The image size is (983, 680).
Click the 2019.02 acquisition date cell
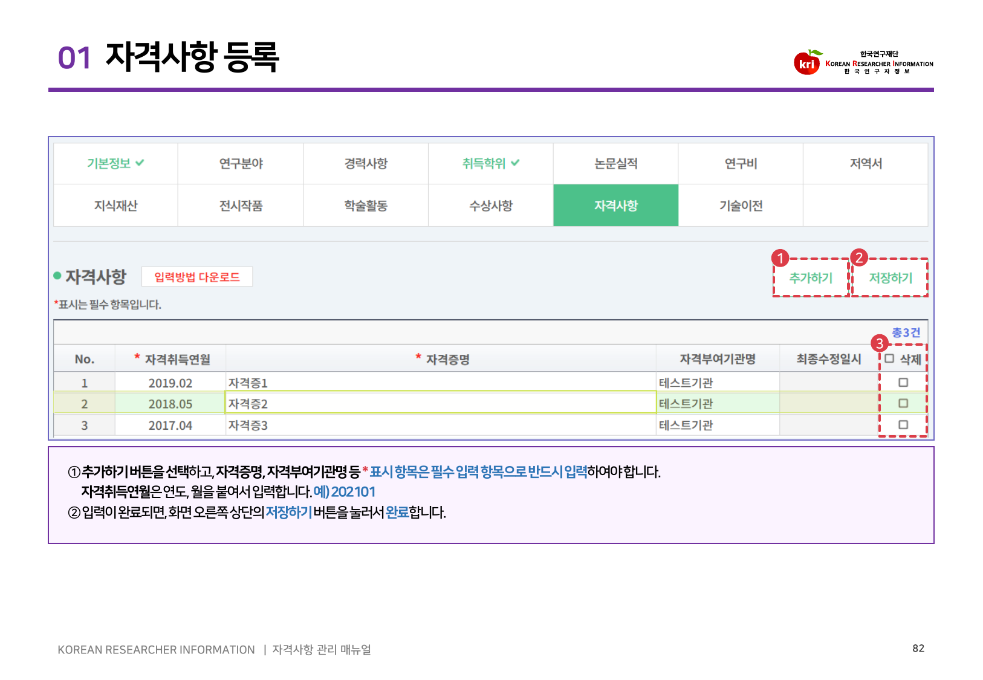pyautogui.click(x=170, y=383)
